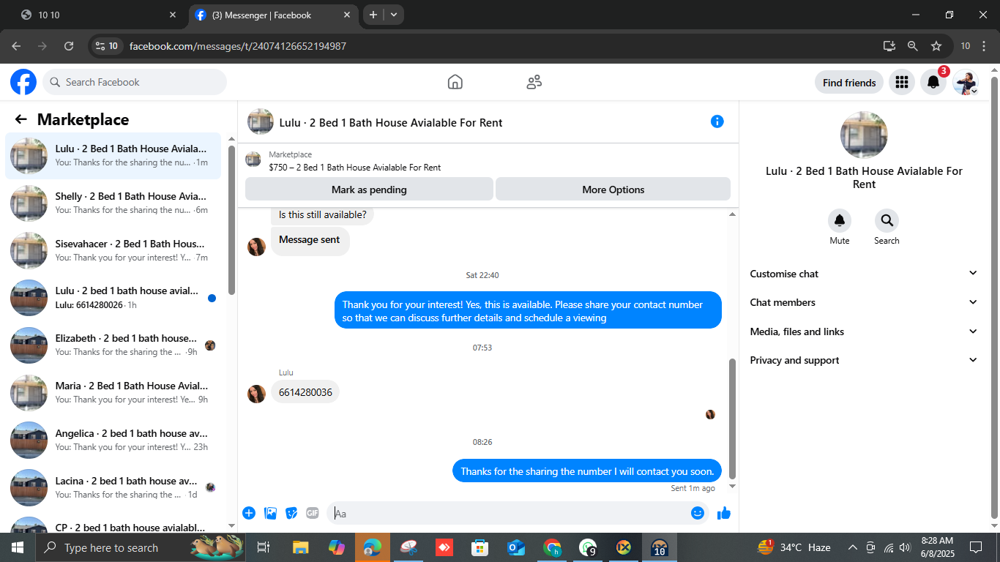Viewport: 1000px width, 562px height.
Task: Open more actions plus icon in composer
Action: (x=249, y=513)
